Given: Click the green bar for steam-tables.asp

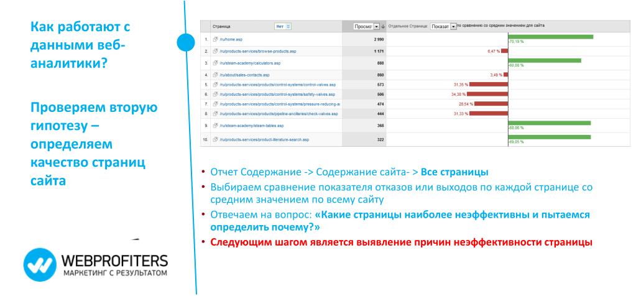Looking at the screenshot, I should tap(550, 123).
